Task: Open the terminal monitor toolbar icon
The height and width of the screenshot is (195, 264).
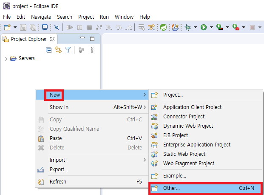Action: 45,27
